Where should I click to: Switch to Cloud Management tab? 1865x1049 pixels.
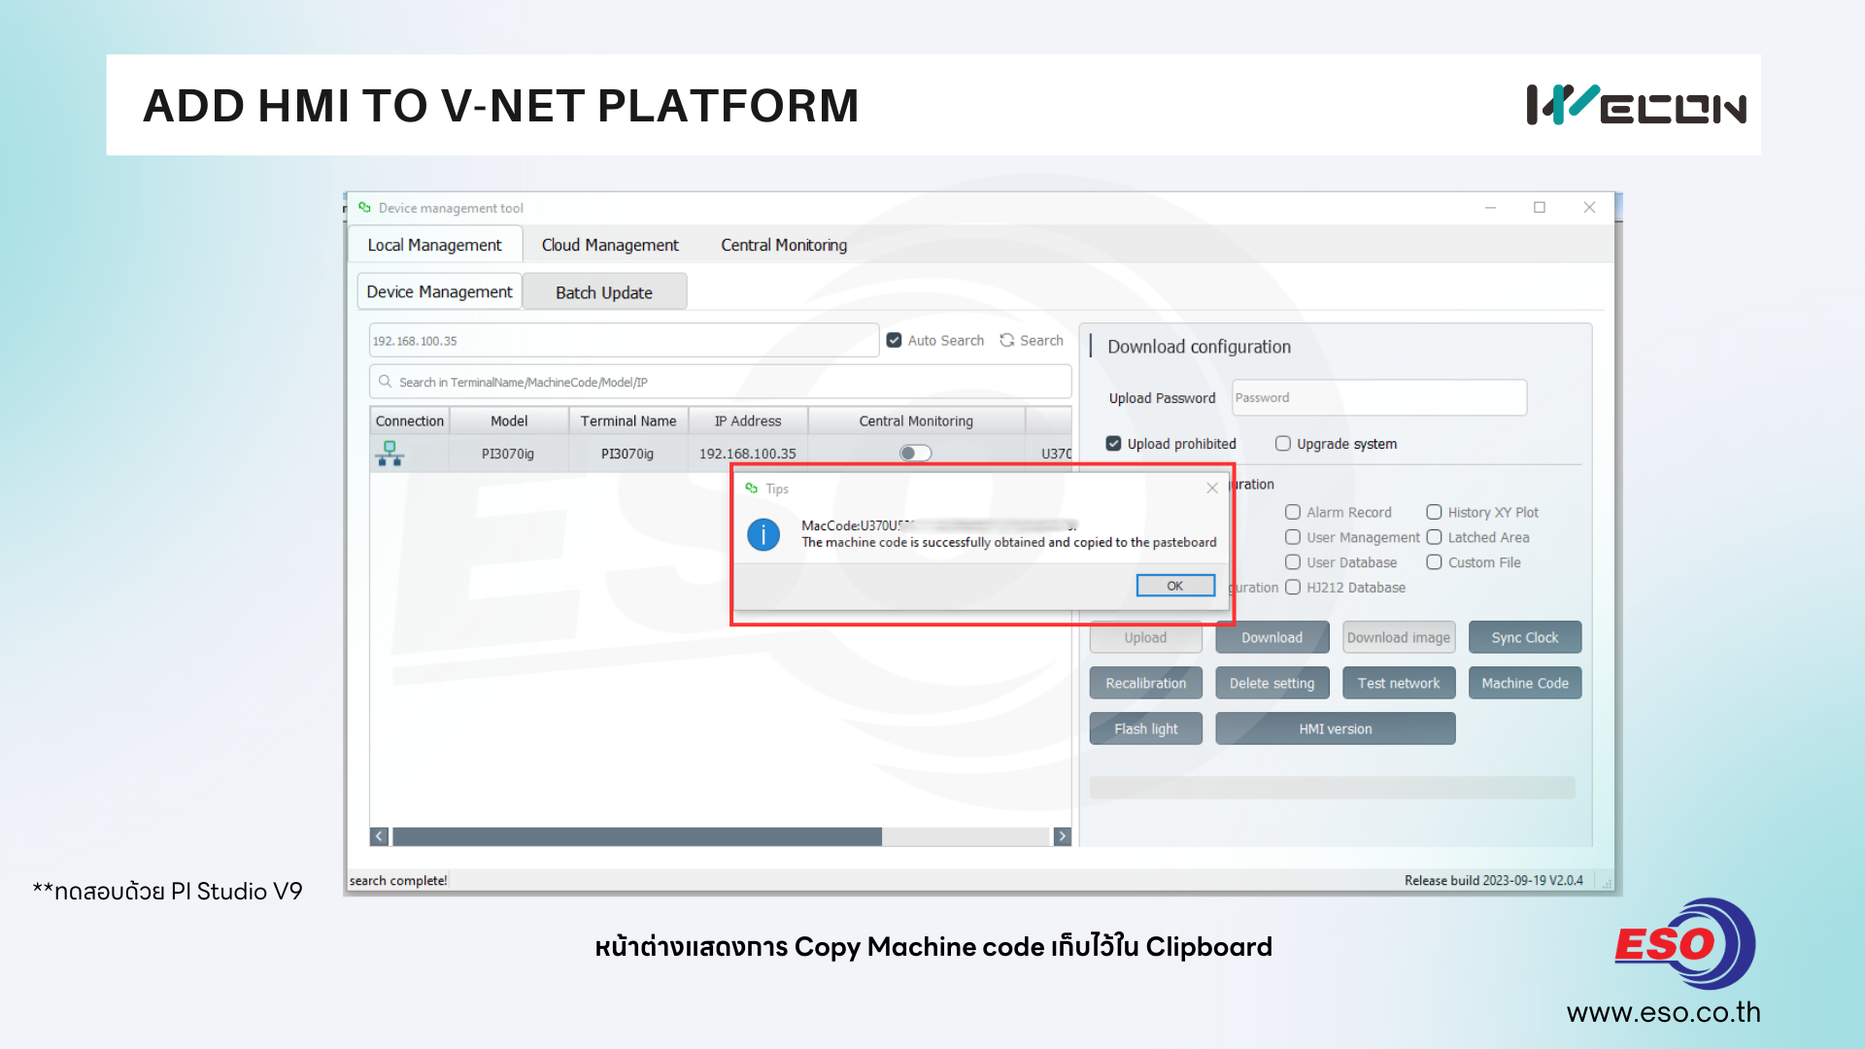610,245
